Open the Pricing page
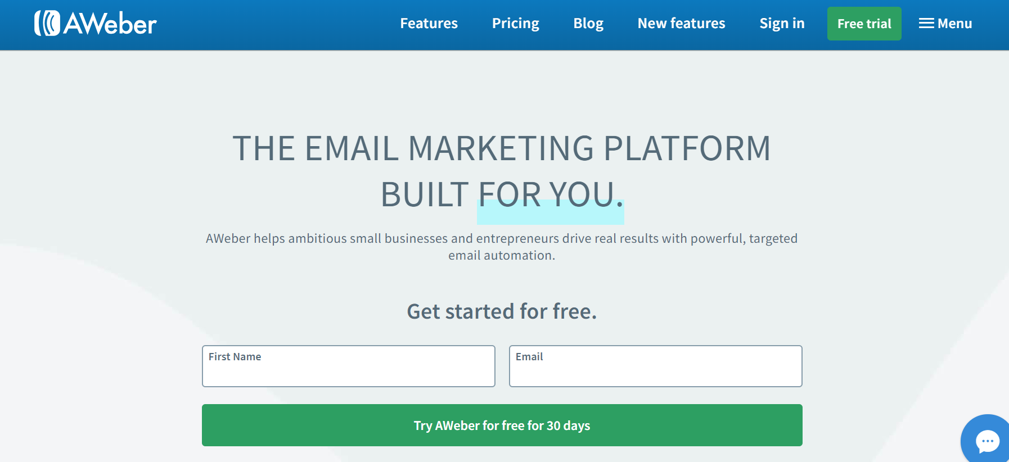The height and width of the screenshot is (462, 1009). pos(515,24)
